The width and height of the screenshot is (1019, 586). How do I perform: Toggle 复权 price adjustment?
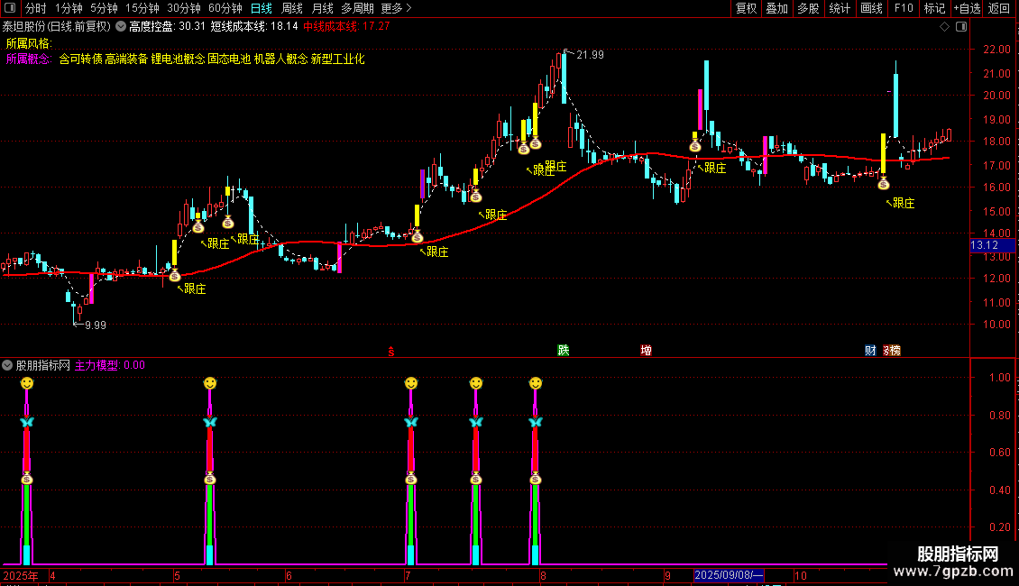pyautogui.click(x=746, y=8)
